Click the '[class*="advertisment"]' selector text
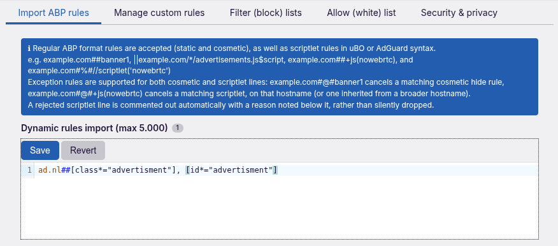The width and height of the screenshot is (558, 246). pos(123,170)
